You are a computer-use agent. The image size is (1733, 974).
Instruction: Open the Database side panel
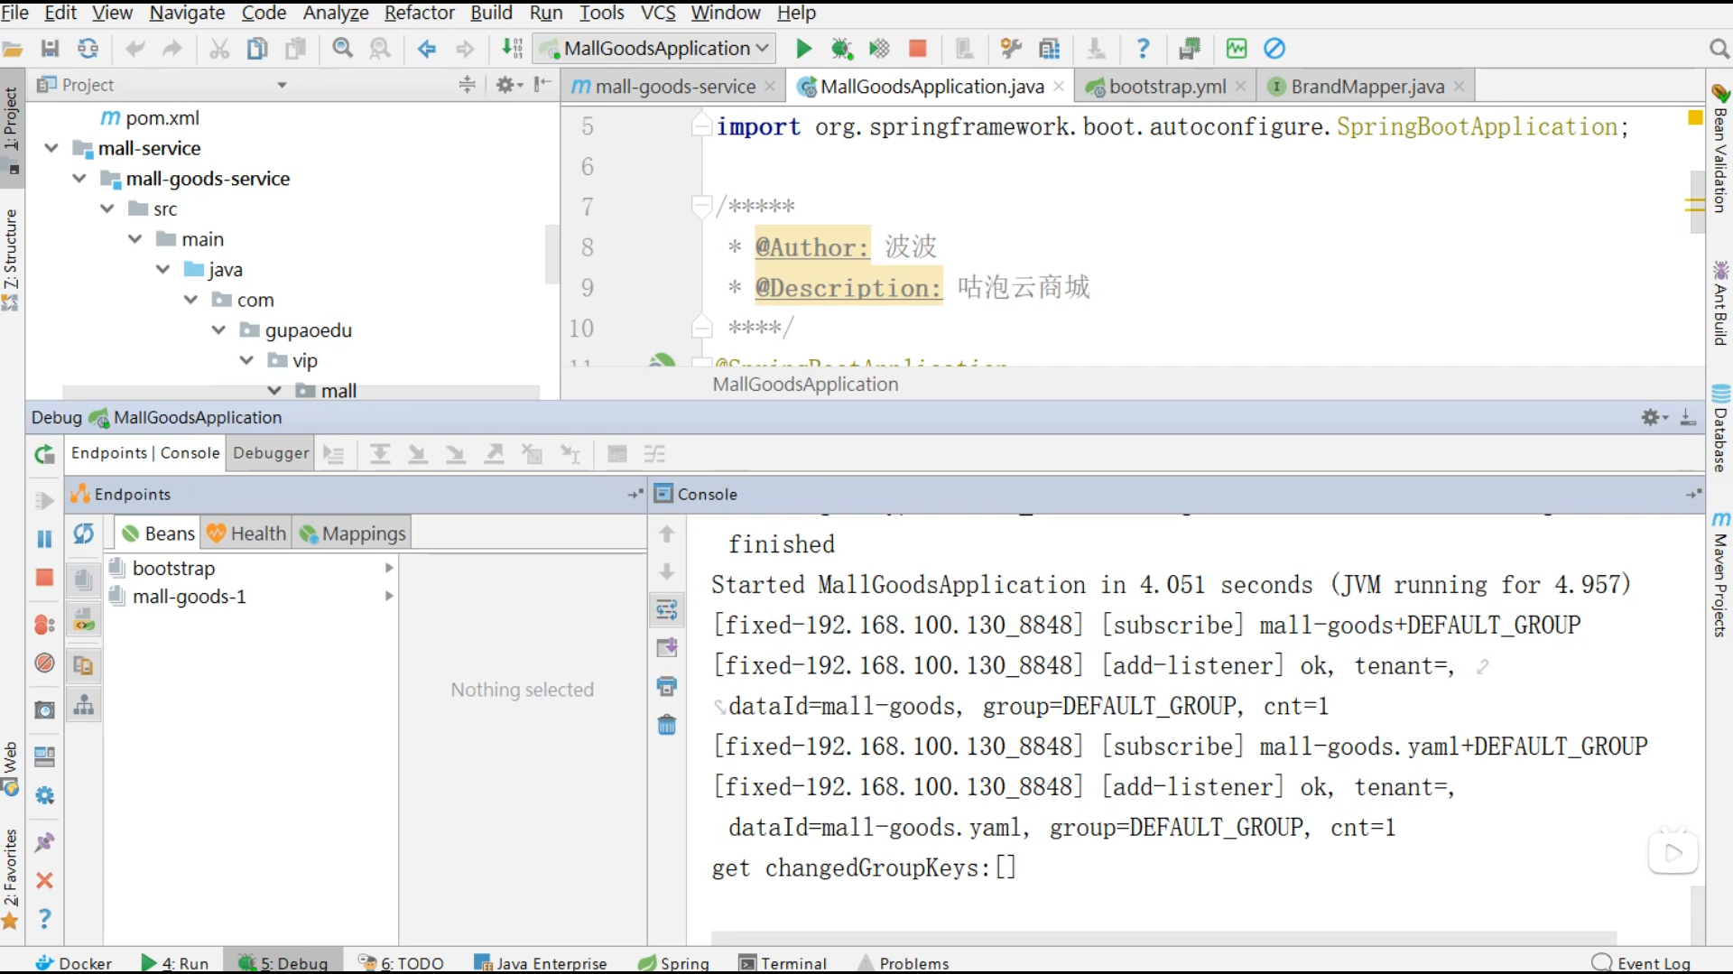point(1720,429)
